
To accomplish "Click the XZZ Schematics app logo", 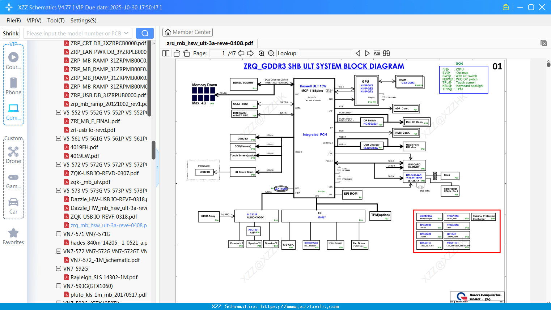I will pos(9,7).
